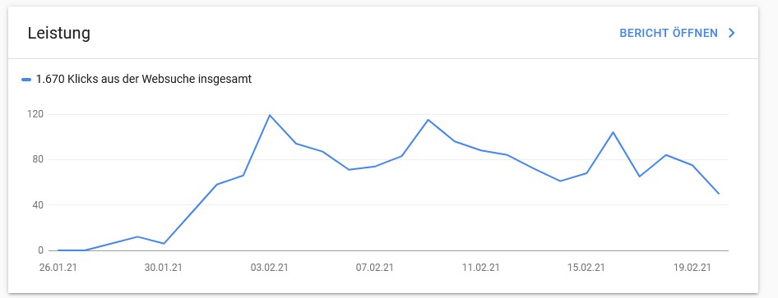Click the blue legend marker for Klicks

(27, 80)
